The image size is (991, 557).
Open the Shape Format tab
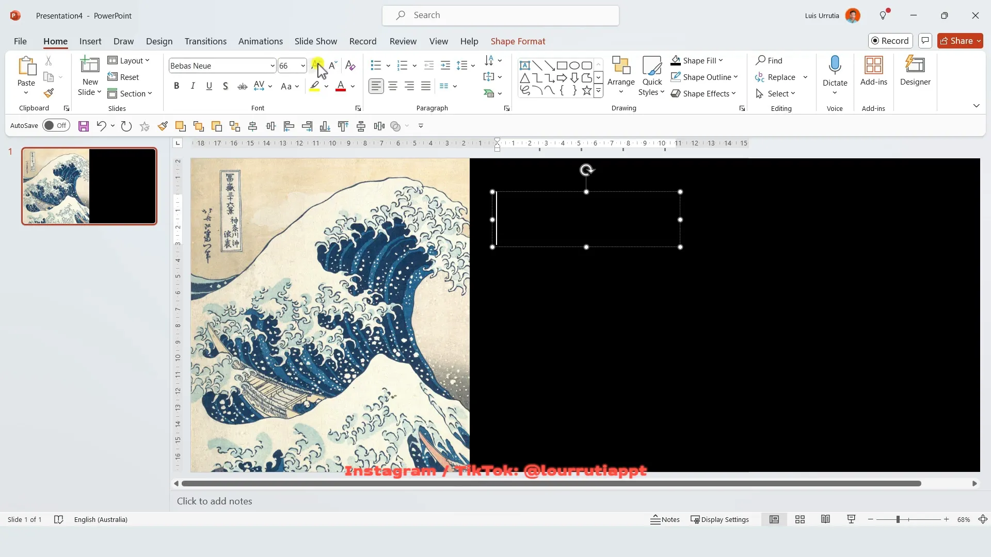(x=518, y=41)
